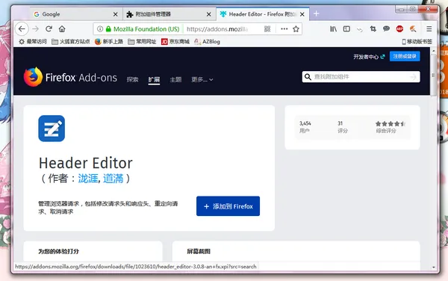Reload the page with refresh icon
Screen dimensions: 448x281
[49, 29]
